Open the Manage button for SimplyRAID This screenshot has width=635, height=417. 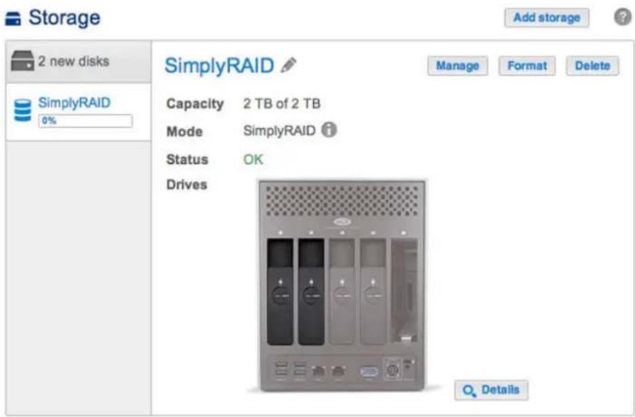[x=457, y=66]
